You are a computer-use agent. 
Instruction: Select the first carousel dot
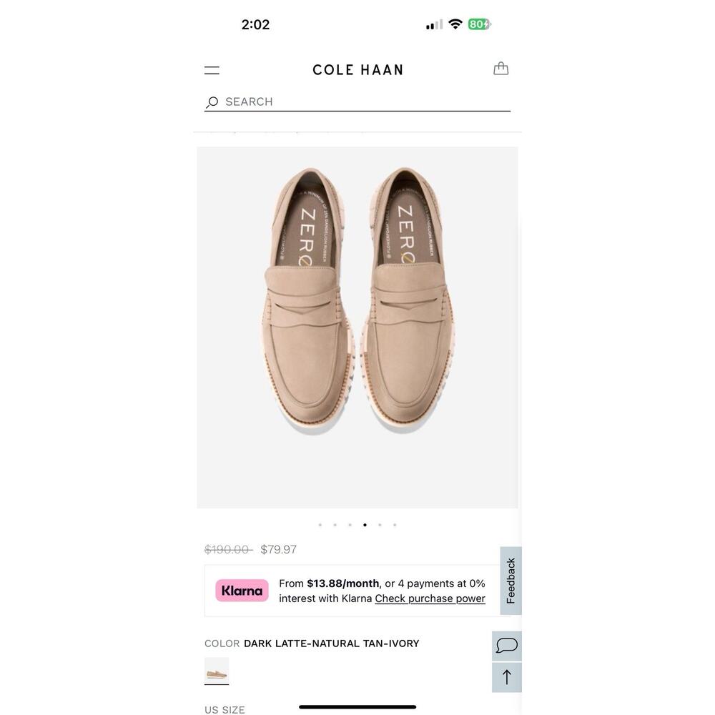(320, 524)
